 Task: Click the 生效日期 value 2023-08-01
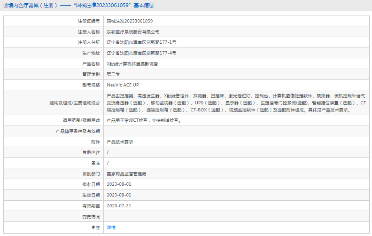(x=119, y=195)
